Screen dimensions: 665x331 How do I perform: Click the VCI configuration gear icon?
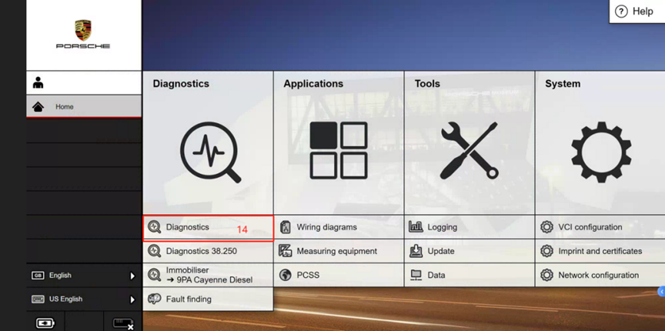click(546, 227)
